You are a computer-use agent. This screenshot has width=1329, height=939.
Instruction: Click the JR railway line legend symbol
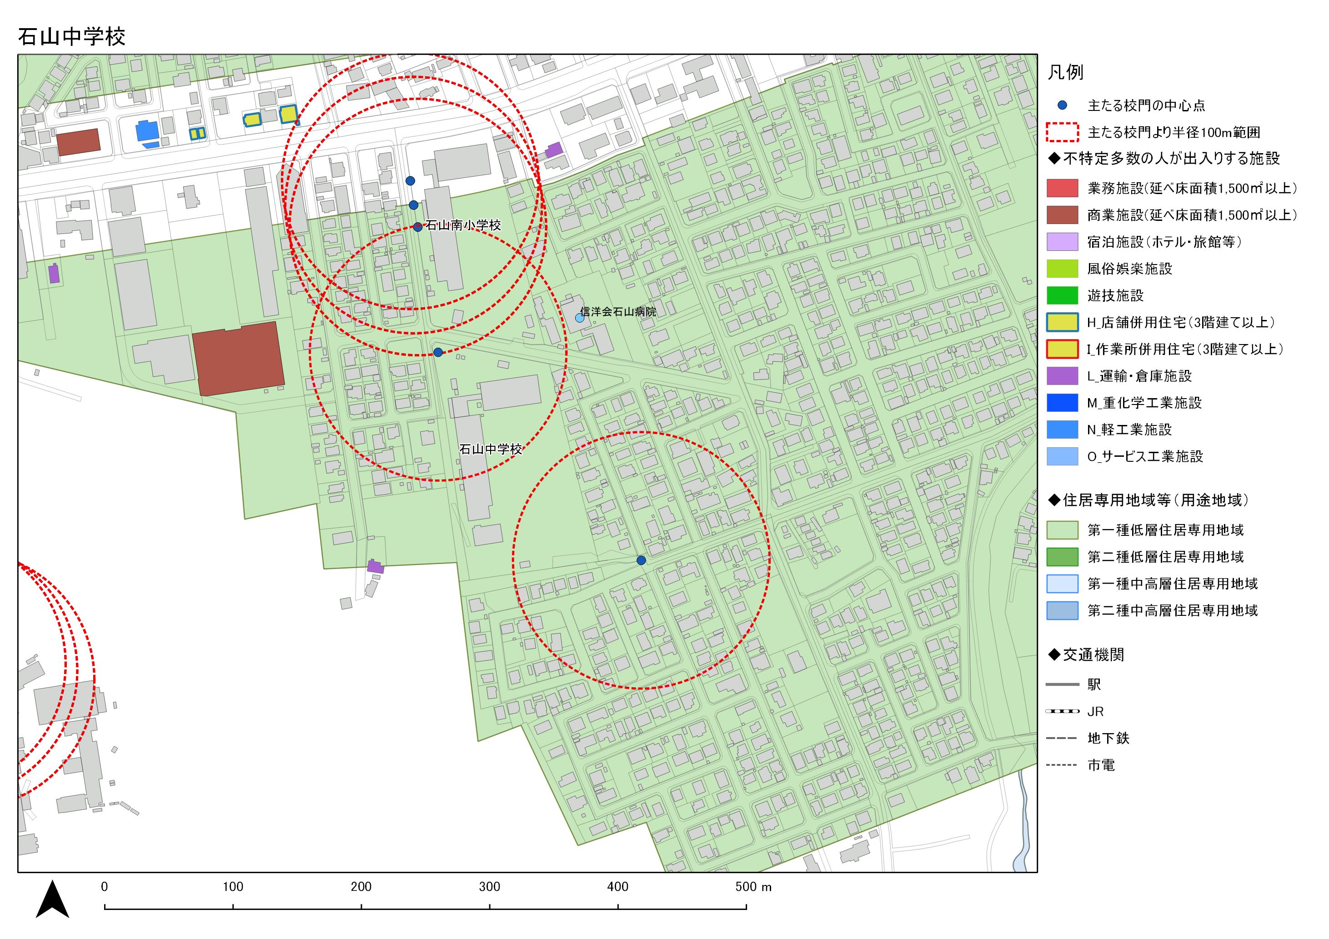point(1062,711)
